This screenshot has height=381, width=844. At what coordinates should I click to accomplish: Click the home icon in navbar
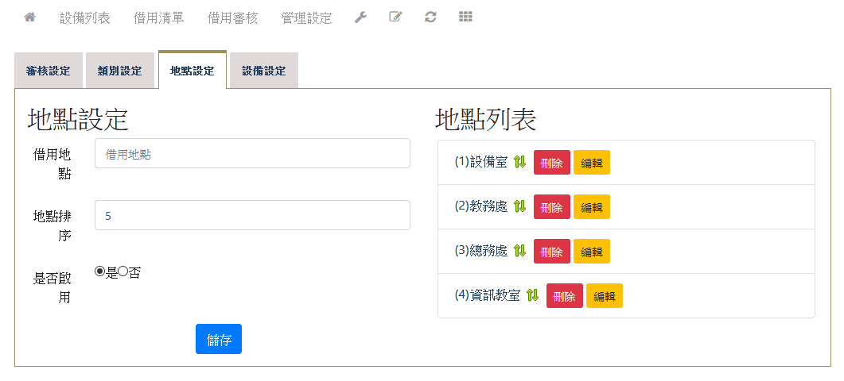coord(30,17)
